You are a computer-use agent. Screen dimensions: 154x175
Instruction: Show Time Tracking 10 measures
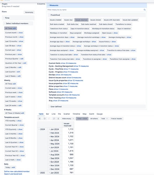tap(69, 98)
